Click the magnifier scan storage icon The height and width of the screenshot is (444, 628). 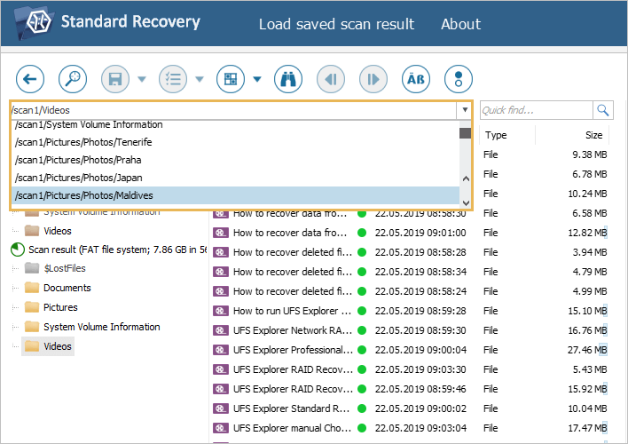pos(73,79)
